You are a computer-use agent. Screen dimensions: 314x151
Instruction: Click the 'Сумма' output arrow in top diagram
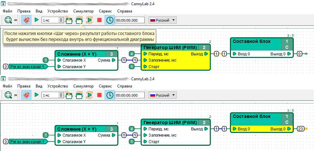pos(113,60)
